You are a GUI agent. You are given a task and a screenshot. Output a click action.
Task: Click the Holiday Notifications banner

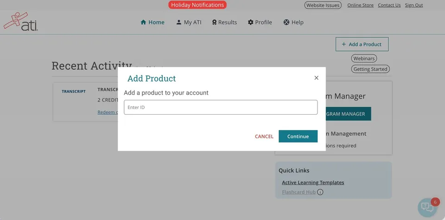(x=197, y=5)
